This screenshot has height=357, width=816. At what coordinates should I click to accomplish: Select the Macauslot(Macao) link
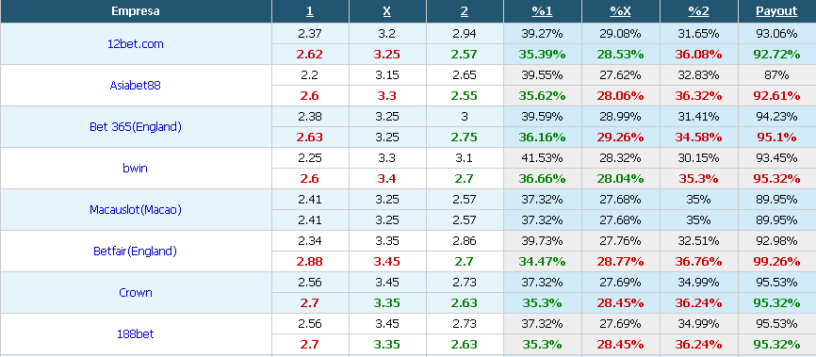pos(136,210)
